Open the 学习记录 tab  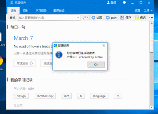41,10
